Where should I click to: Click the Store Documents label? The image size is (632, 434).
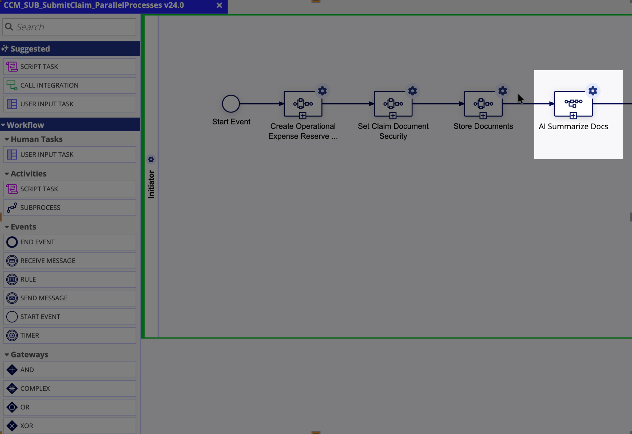(483, 126)
